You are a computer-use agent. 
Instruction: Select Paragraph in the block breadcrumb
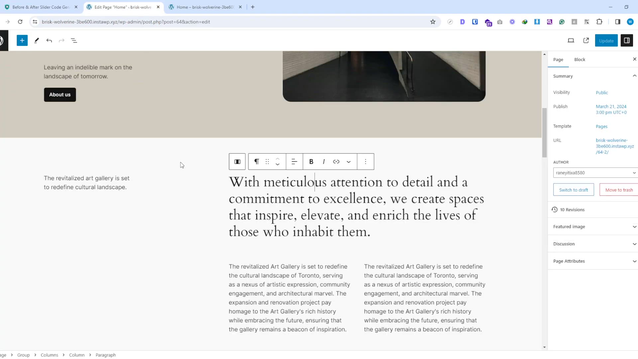[x=106, y=355]
